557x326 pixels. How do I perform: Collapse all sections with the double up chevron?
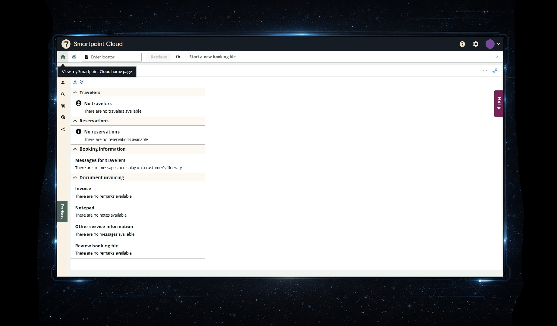[75, 82]
